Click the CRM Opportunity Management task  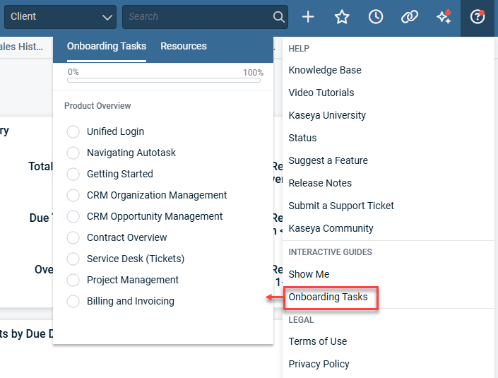point(155,216)
